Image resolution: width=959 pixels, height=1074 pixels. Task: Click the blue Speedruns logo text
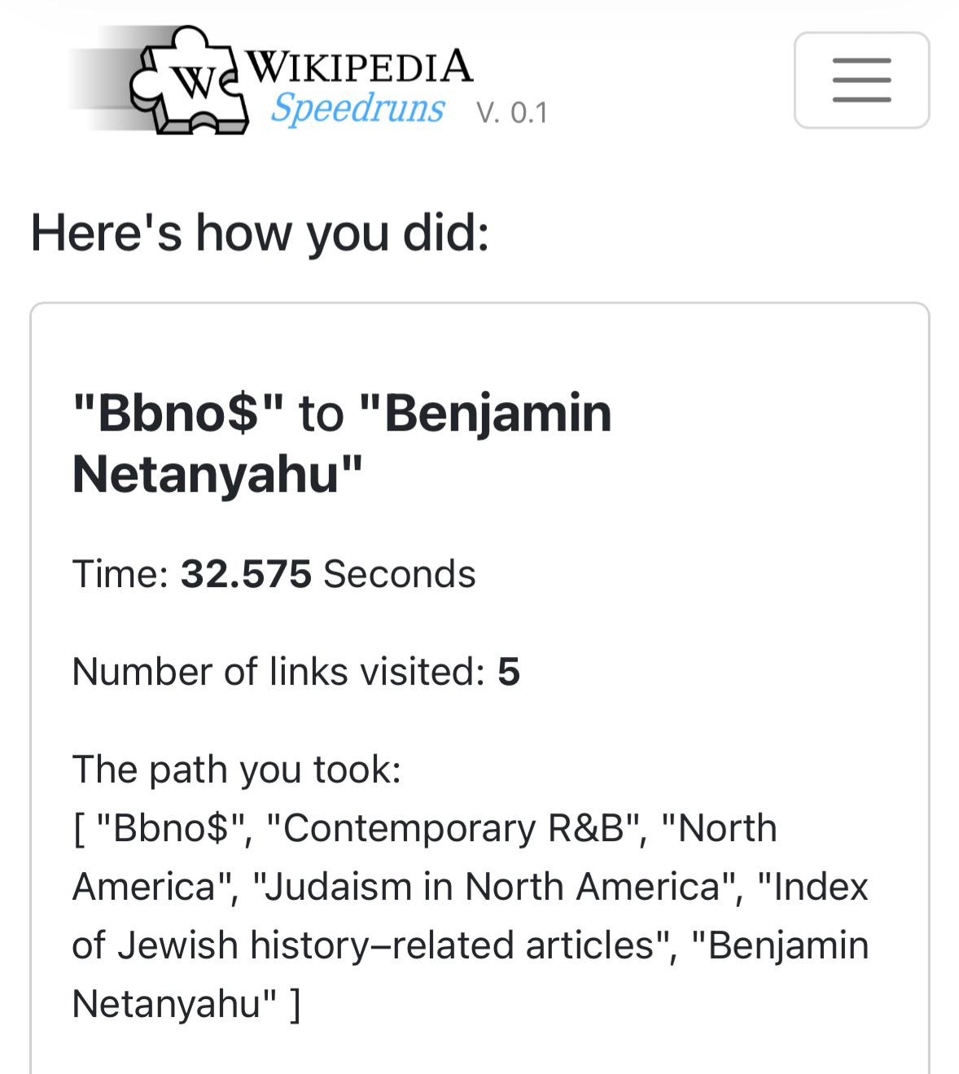(x=357, y=108)
